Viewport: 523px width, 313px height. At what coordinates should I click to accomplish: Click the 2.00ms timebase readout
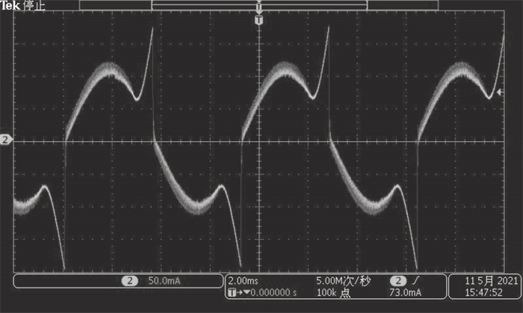click(243, 281)
